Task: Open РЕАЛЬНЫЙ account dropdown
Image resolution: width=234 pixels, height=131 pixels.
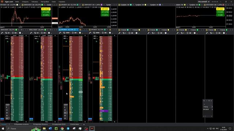Action: (204, 1)
